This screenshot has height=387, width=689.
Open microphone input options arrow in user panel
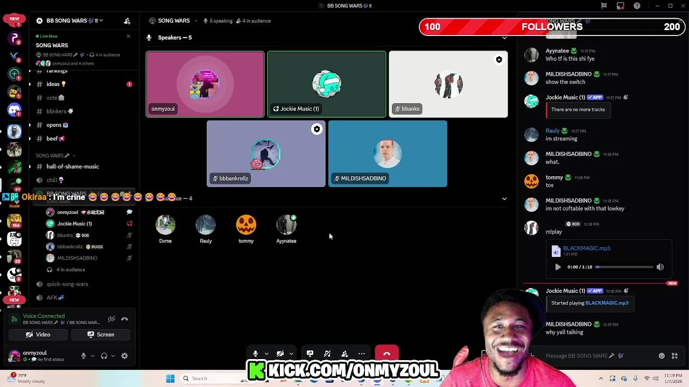[92, 356]
